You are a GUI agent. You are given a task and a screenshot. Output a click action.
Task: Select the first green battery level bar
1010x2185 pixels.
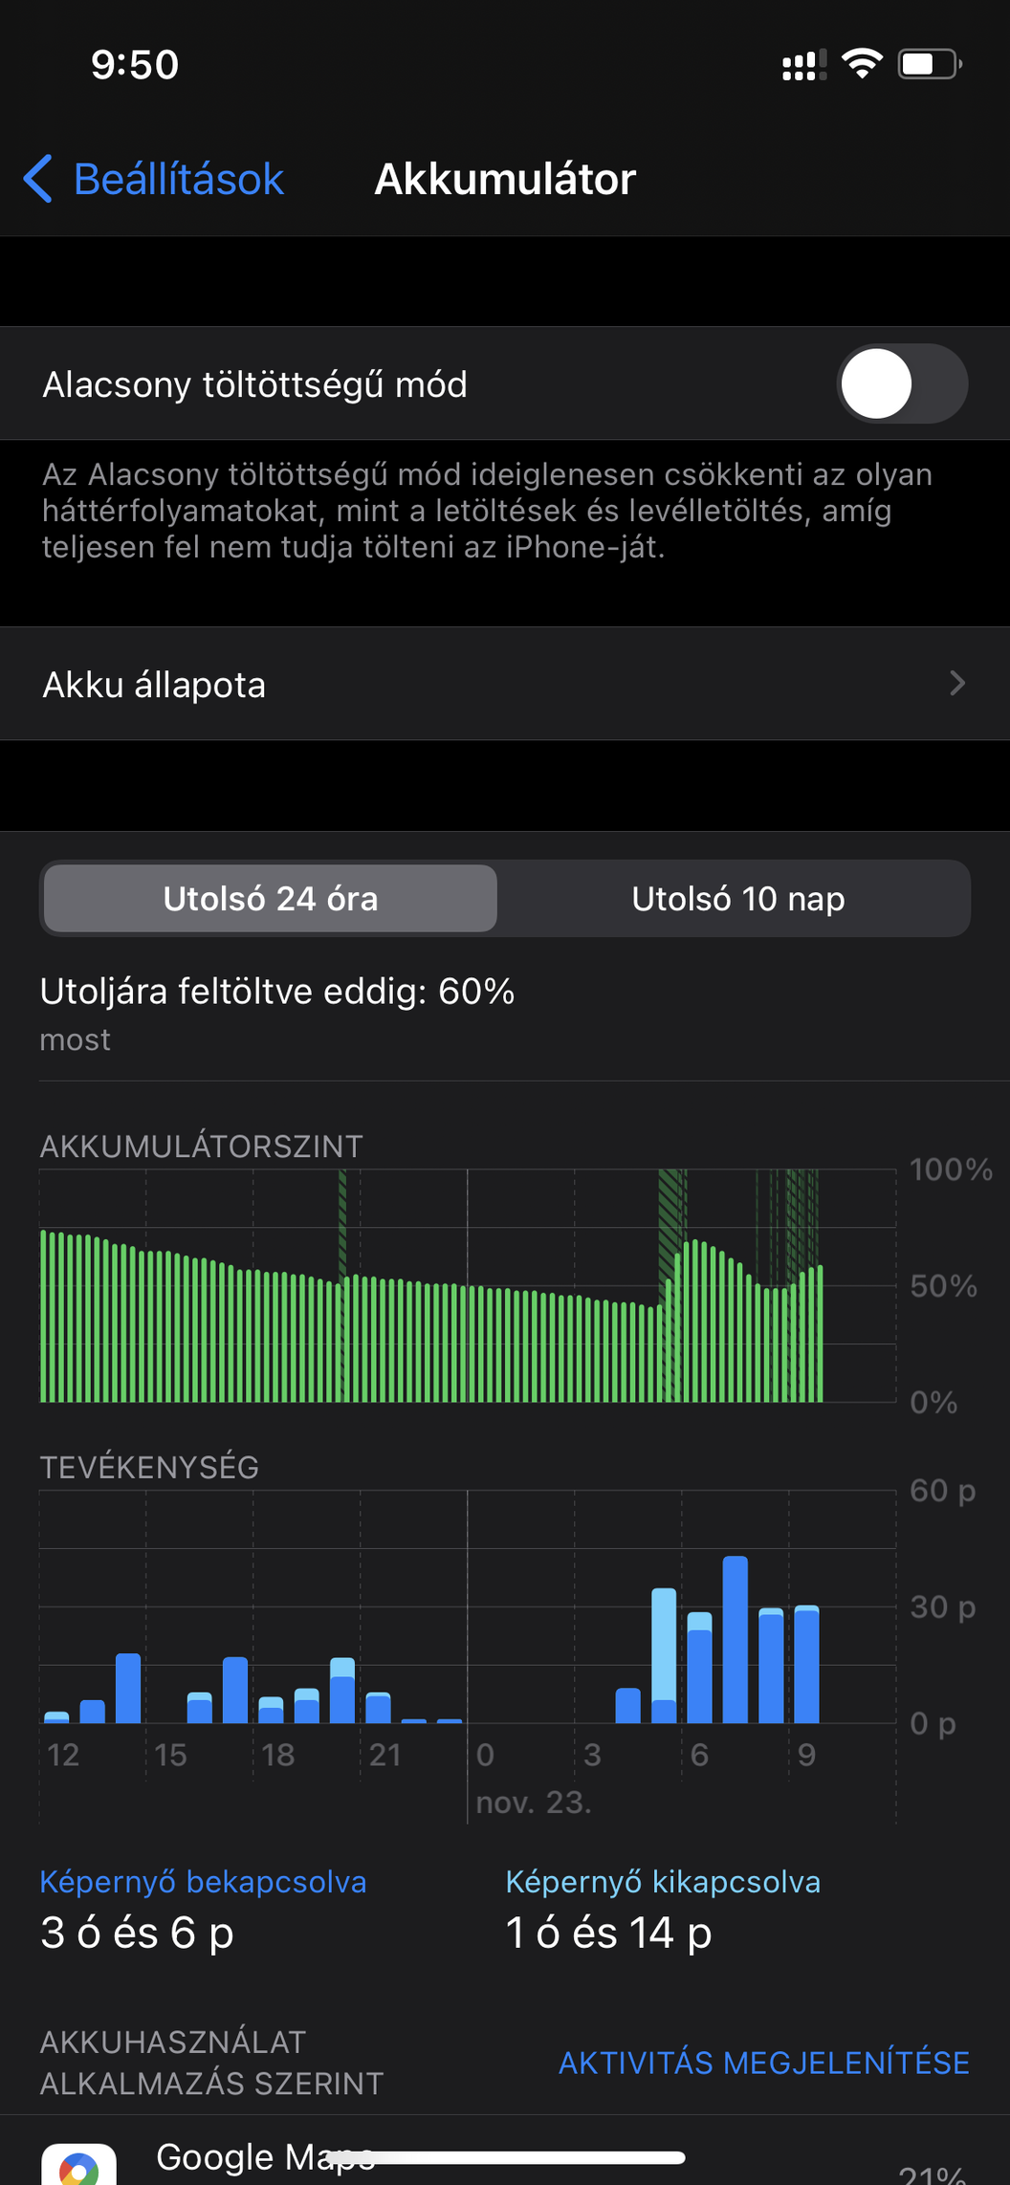coord(43,1316)
